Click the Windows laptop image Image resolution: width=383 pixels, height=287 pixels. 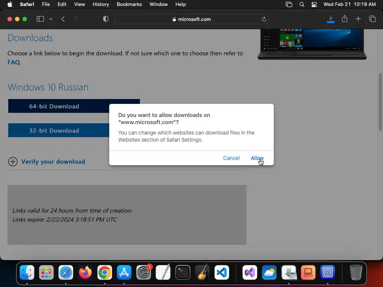pyautogui.click(x=312, y=44)
